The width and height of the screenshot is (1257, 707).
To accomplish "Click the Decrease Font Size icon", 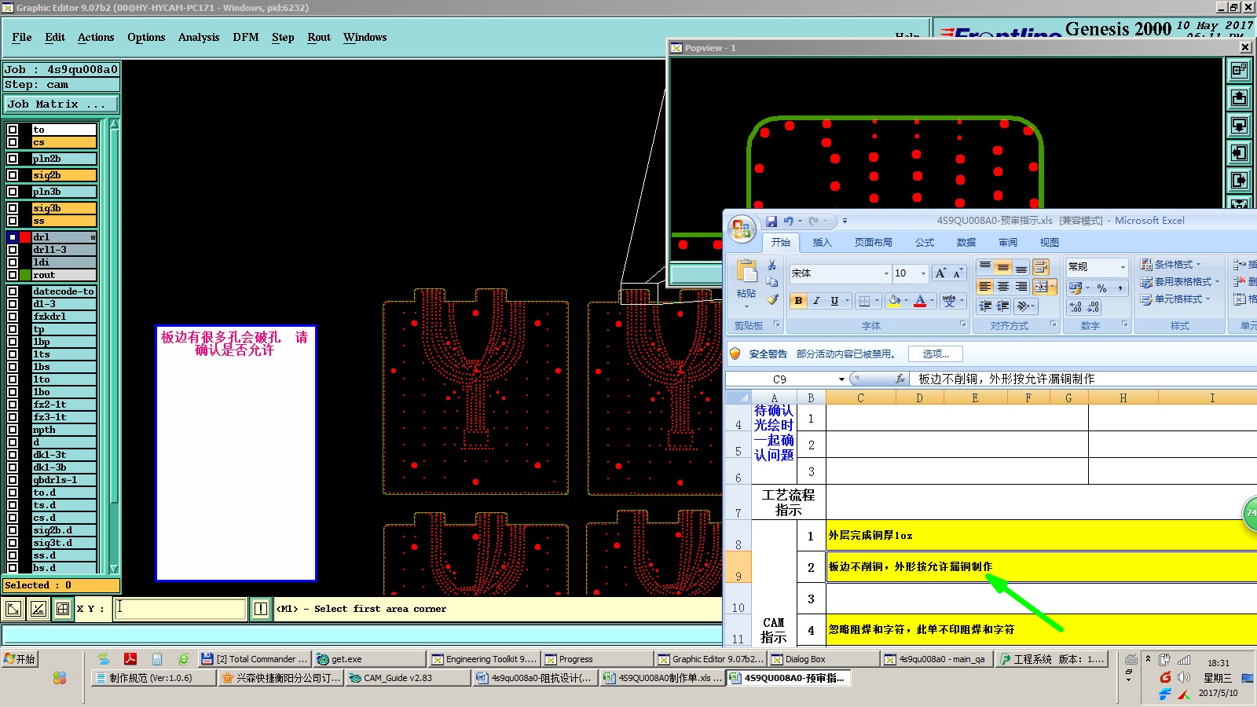I will [x=957, y=273].
